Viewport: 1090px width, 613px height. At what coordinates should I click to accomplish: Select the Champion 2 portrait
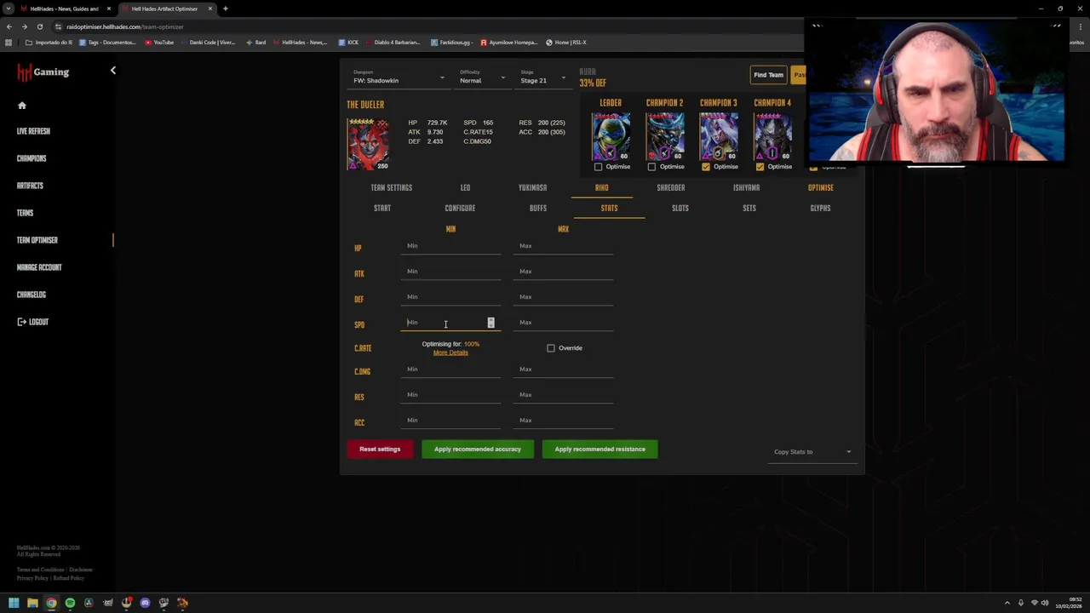click(664, 136)
